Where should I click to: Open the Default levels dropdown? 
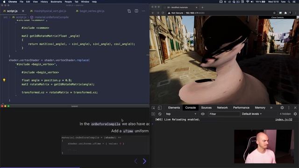pyautogui.click(x=252, y=114)
